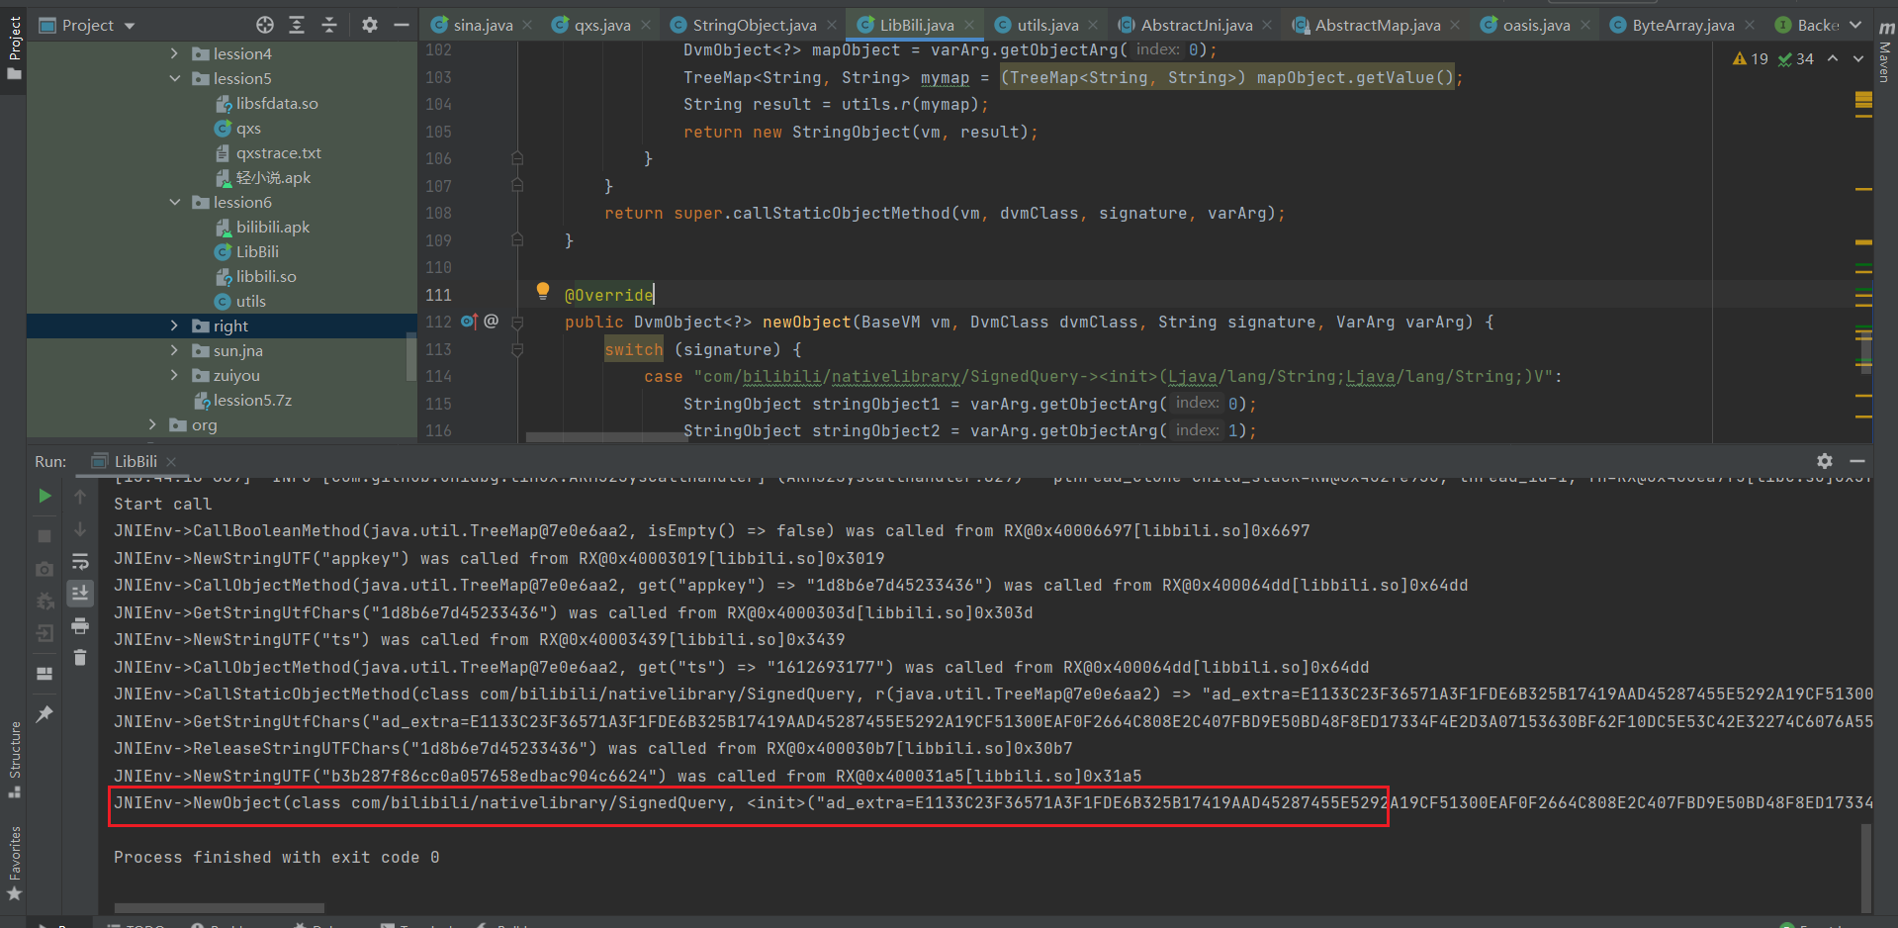Click the warnings count indicator 19

tap(1750, 59)
